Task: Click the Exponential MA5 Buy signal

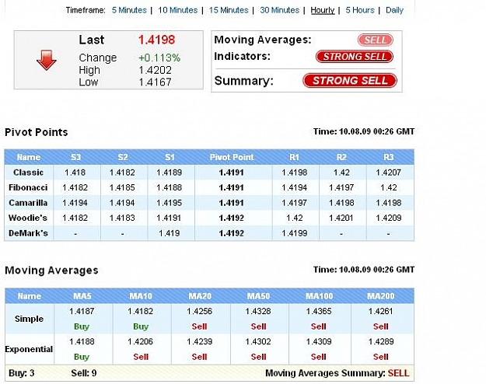Action: 82,357
